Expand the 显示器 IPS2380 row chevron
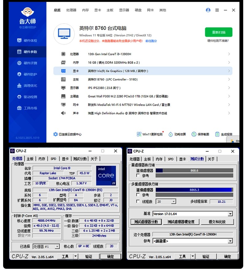This screenshot has width=246, height=275. [229, 88]
